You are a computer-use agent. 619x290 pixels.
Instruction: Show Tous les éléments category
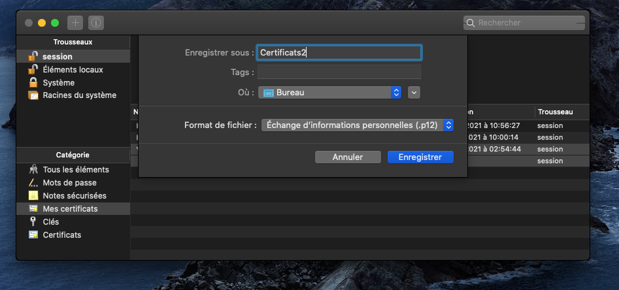pyautogui.click(x=73, y=170)
